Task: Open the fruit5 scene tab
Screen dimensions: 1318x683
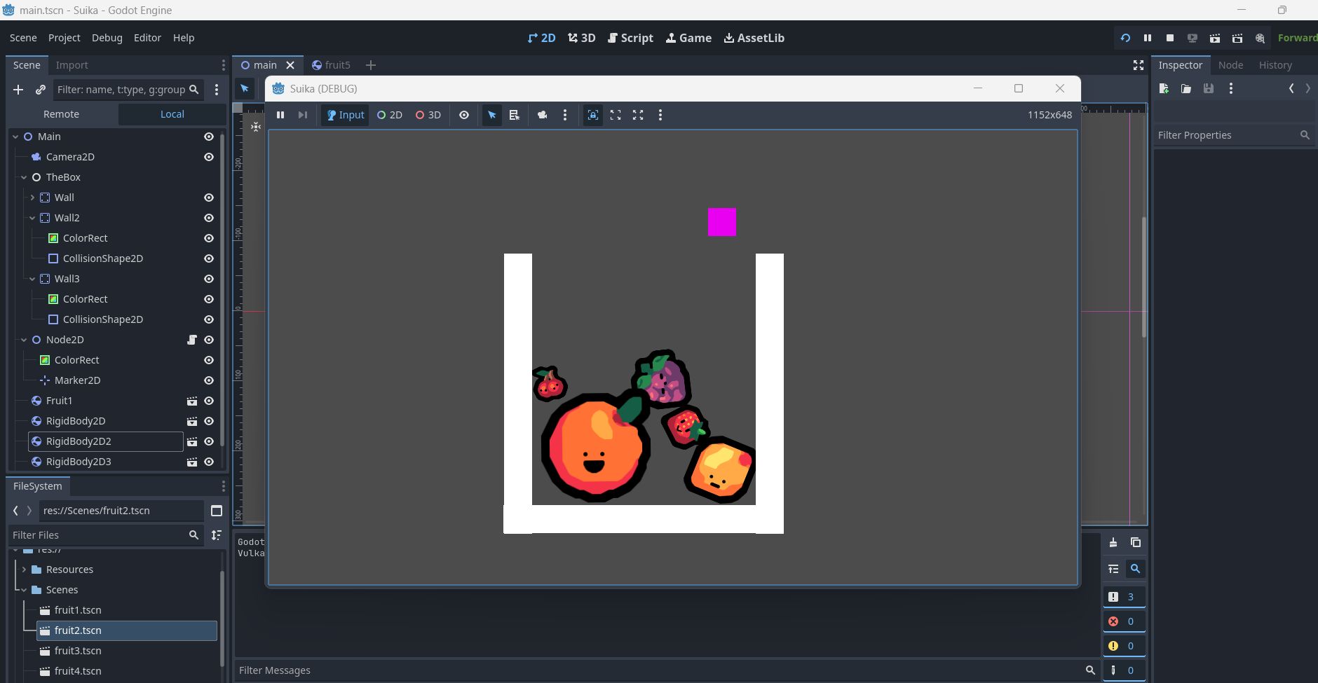Action: 331,65
